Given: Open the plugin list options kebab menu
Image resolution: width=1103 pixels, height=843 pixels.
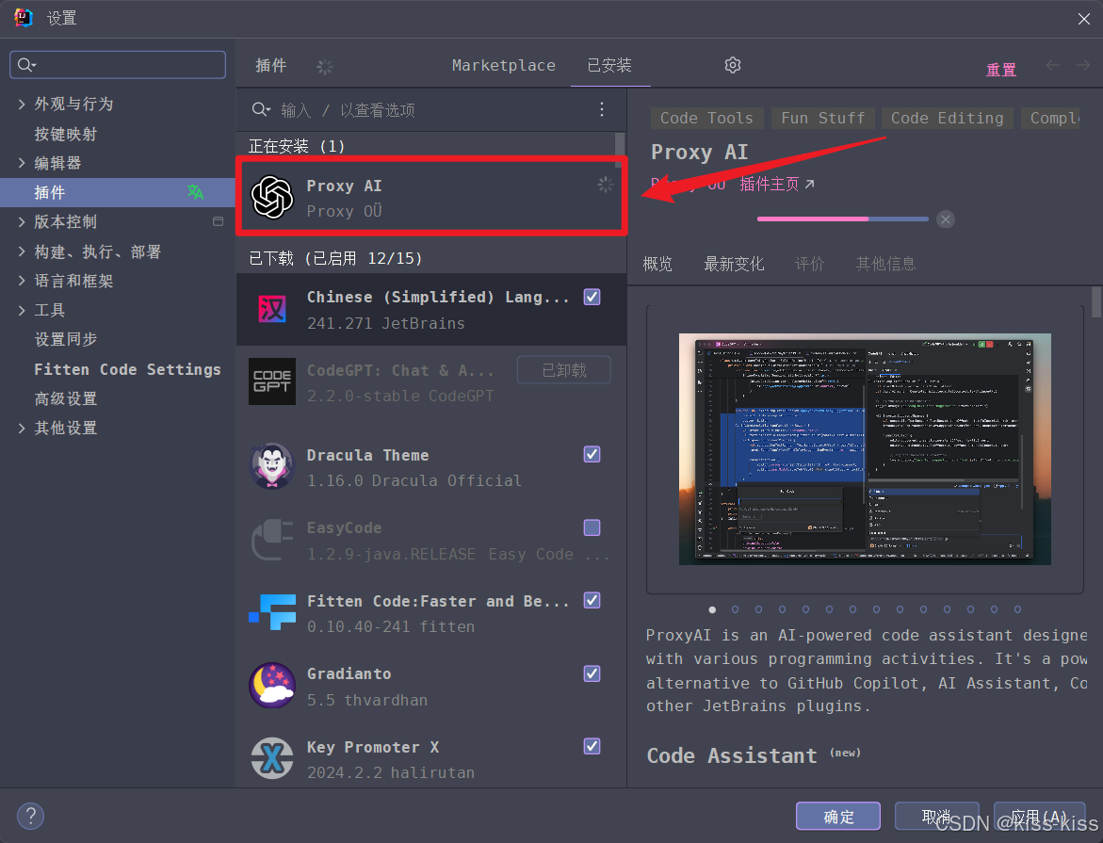Looking at the screenshot, I should click(x=602, y=109).
